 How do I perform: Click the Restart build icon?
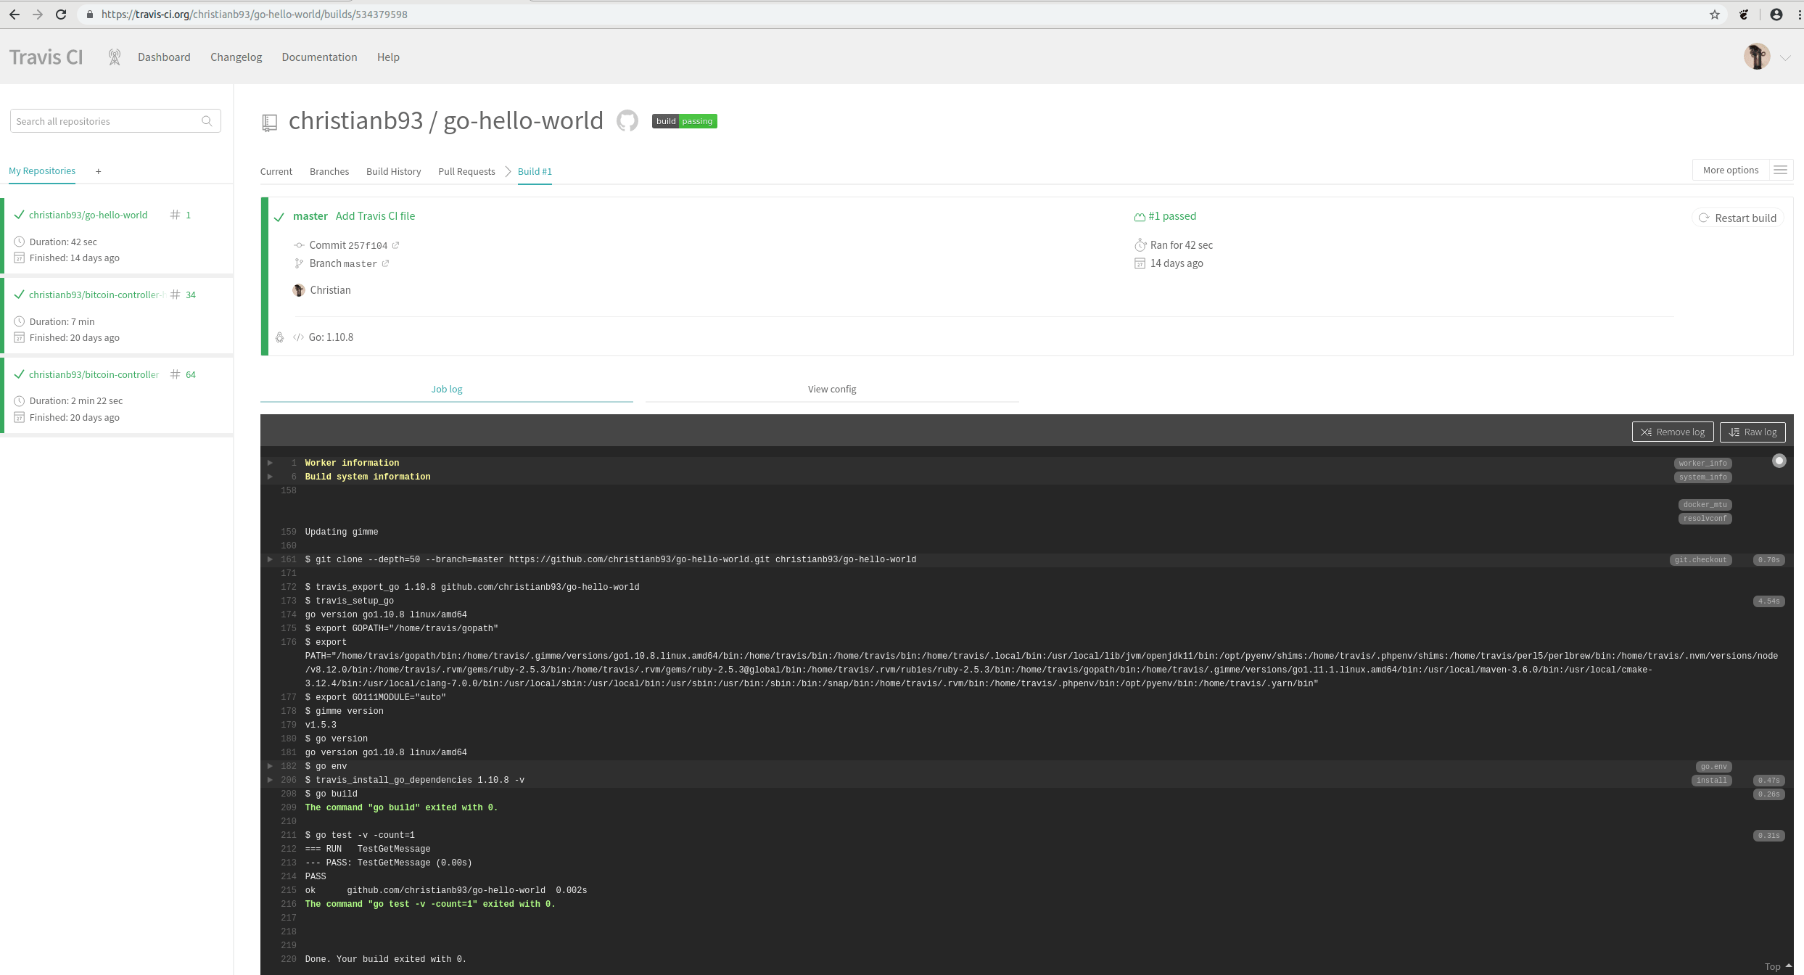[x=1705, y=218]
